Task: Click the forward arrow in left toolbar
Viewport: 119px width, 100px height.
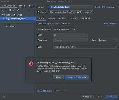Action: pyautogui.click(x=33, y=10)
